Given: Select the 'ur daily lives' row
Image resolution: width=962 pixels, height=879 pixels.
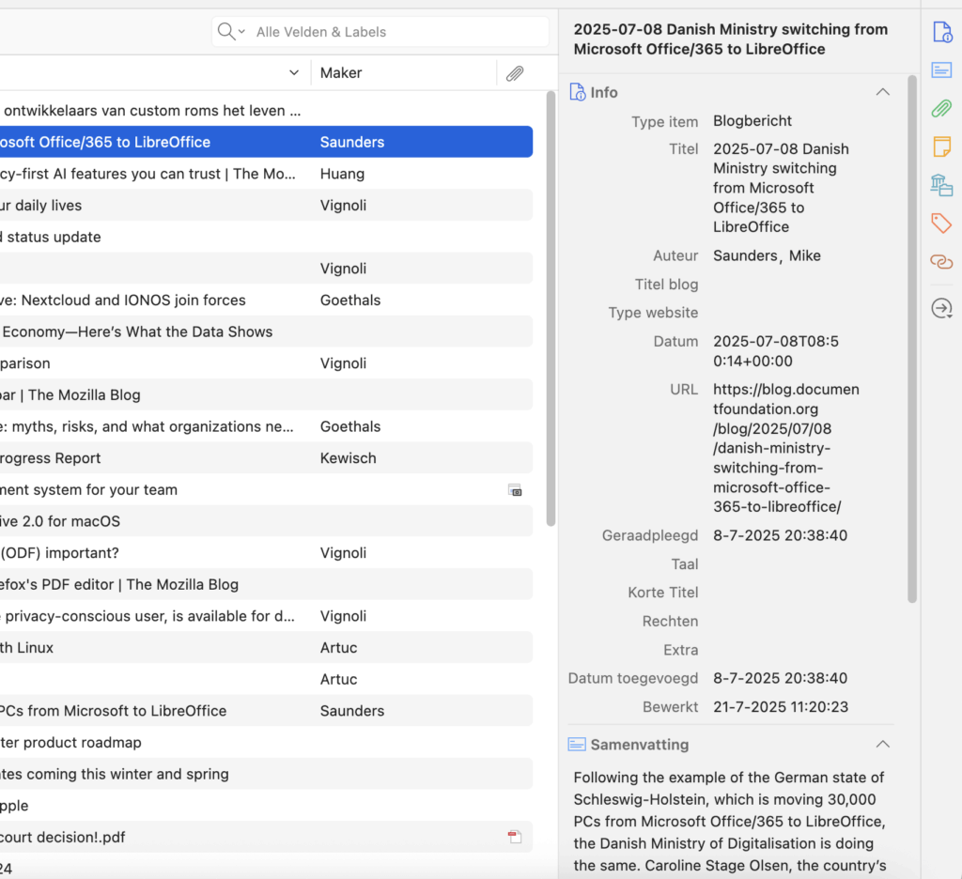Looking at the screenshot, I should click(x=266, y=206).
